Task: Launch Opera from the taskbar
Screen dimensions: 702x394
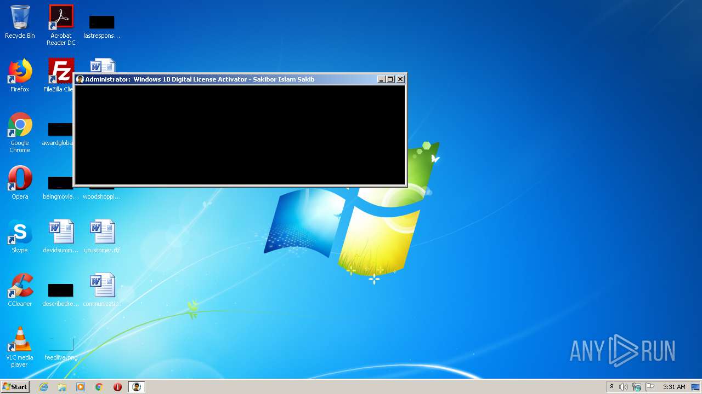Action: [x=117, y=387]
